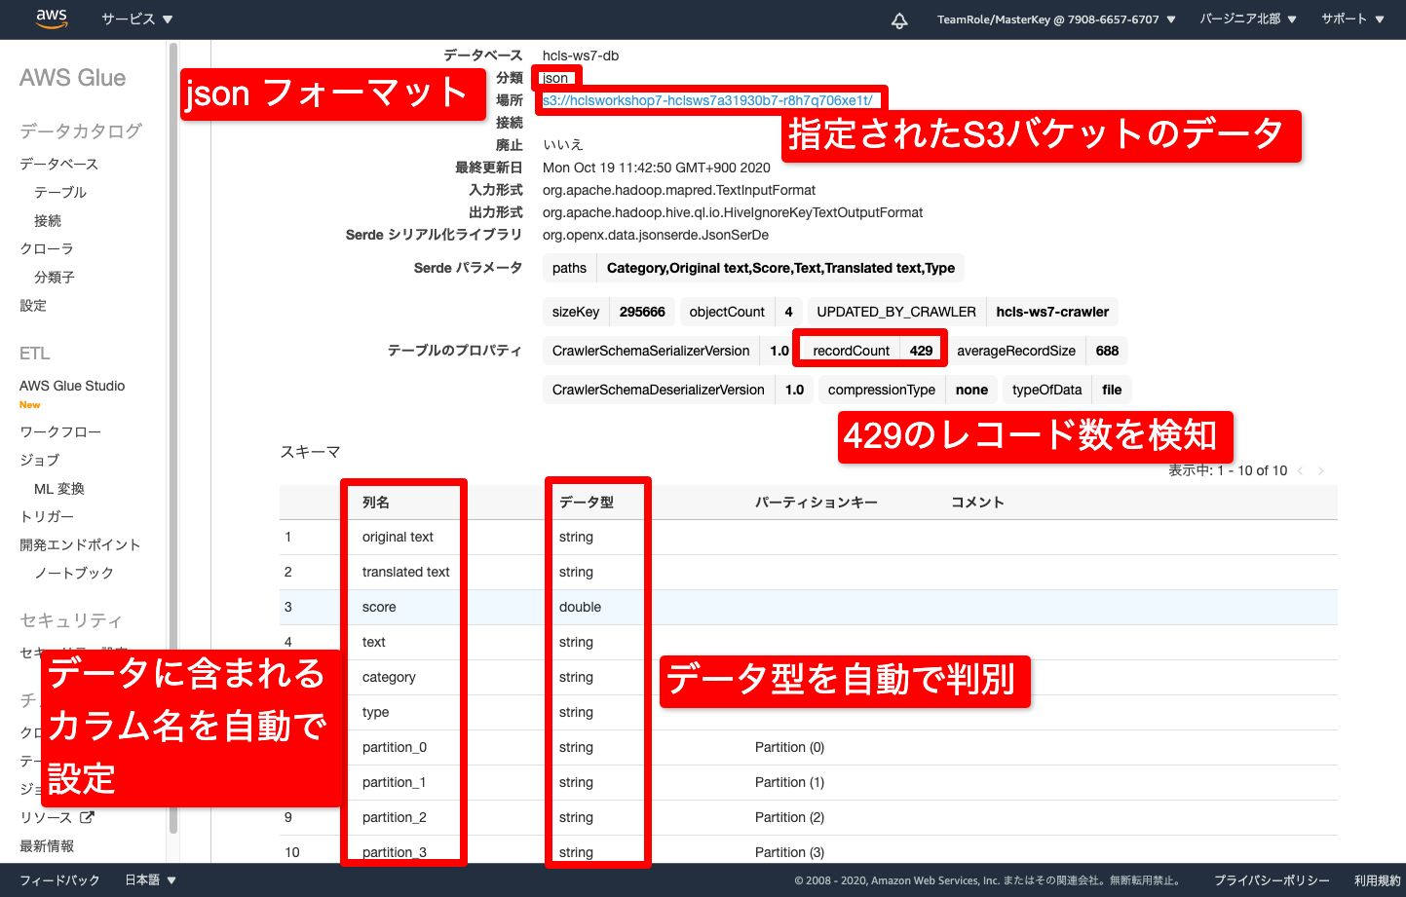Open AWS Glue Studio in sidebar
This screenshot has height=897, width=1406.
[x=72, y=386]
